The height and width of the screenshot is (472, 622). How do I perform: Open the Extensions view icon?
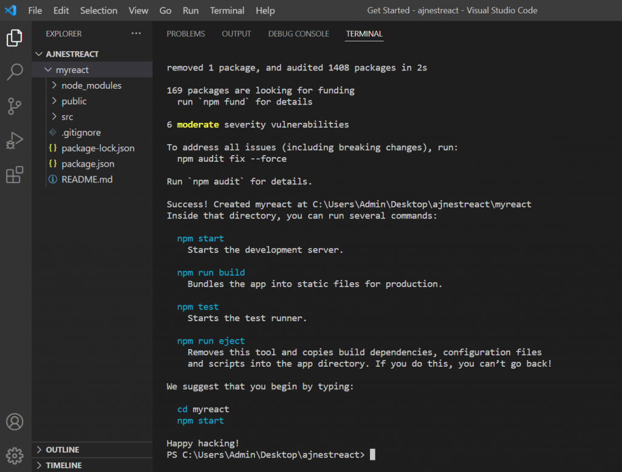coord(15,175)
